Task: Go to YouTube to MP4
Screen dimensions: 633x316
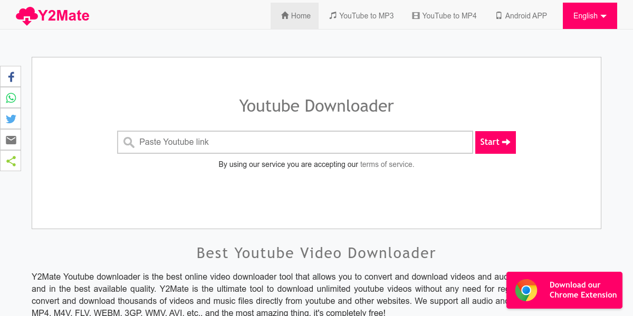Action: 444,16
